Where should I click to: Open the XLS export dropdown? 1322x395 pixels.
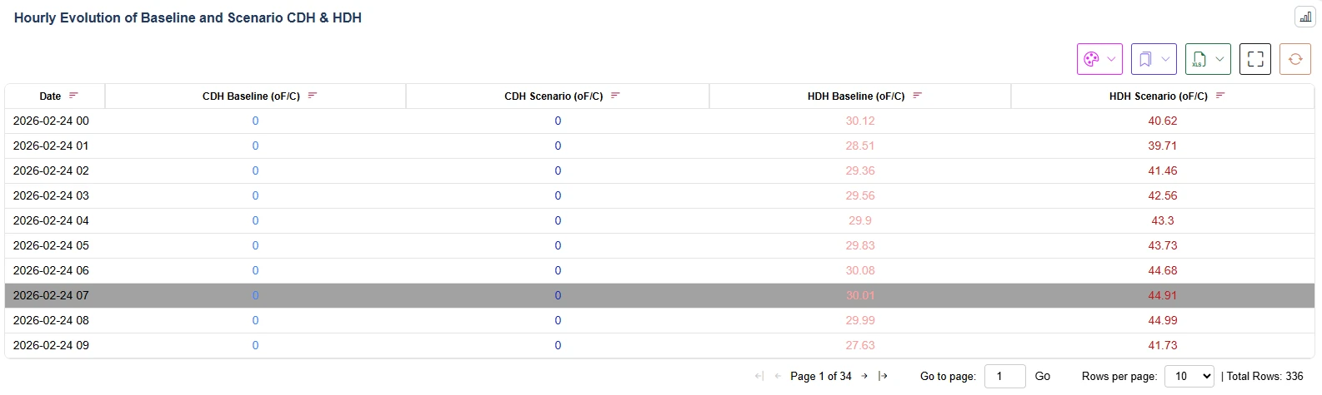point(1208,59)
